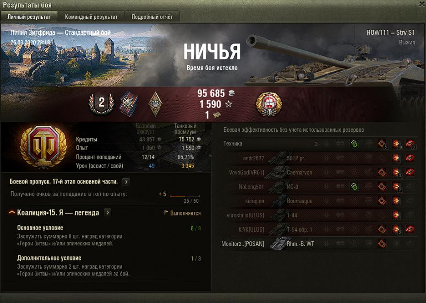Collapse the Коалиция-15 mission chevron

click(x=12, y=212)
